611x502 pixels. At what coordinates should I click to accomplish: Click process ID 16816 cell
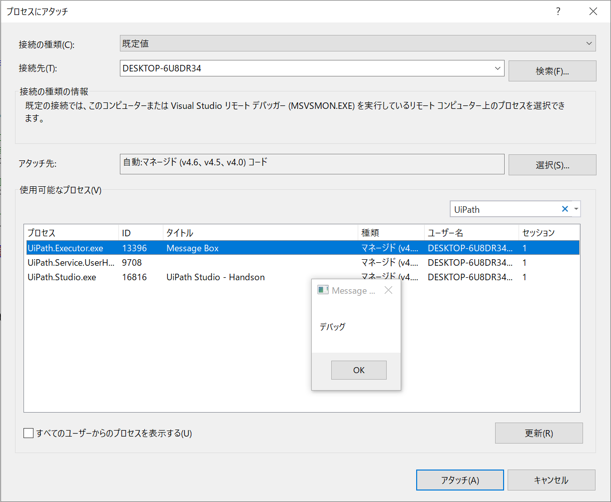pyautogui.click(x=134, y=277)
